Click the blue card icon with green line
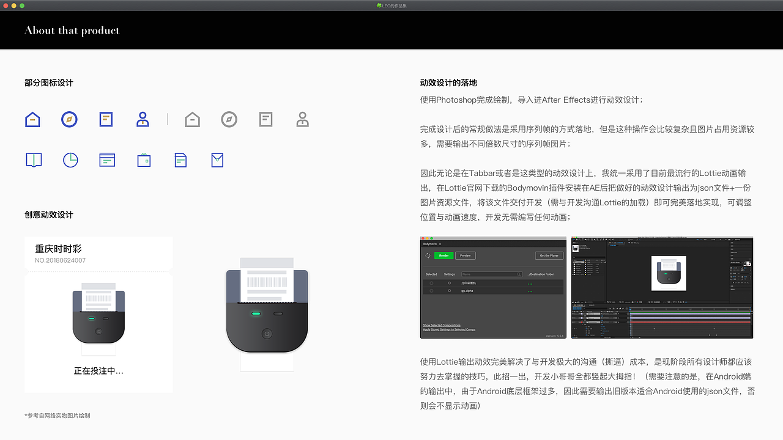The height and width of the screenshot is (440, 783). click(107, 160)
